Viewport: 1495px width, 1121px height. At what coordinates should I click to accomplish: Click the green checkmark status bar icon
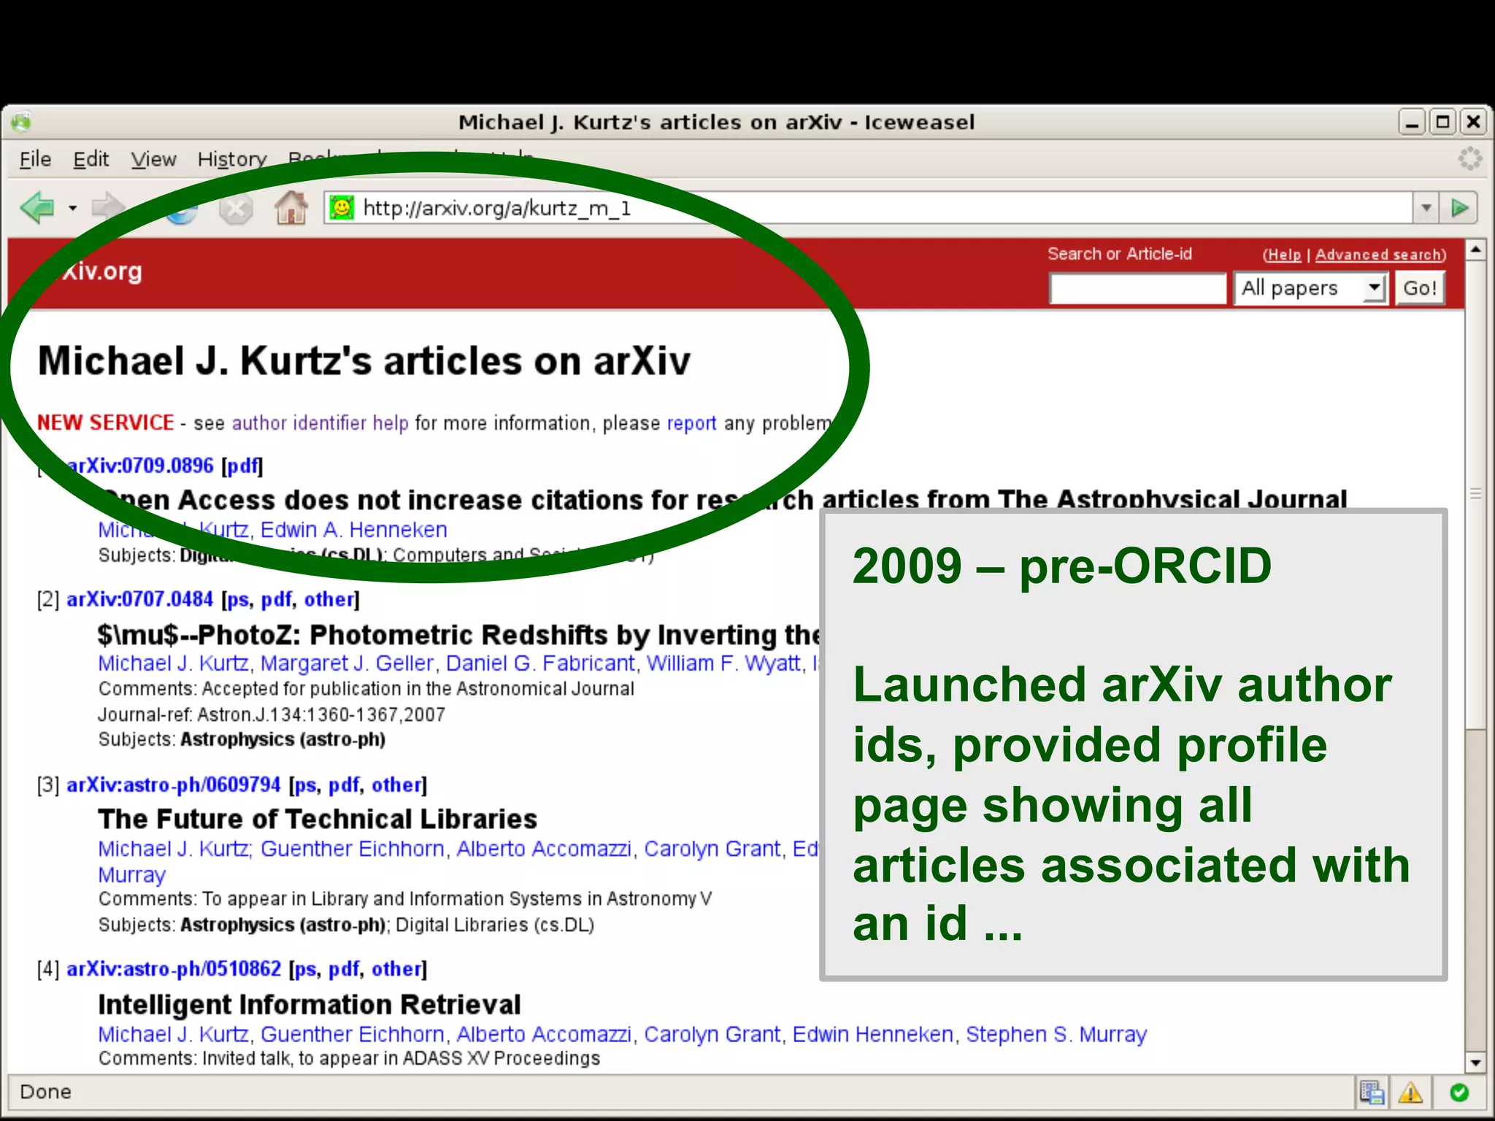tap(1459, 1093)
